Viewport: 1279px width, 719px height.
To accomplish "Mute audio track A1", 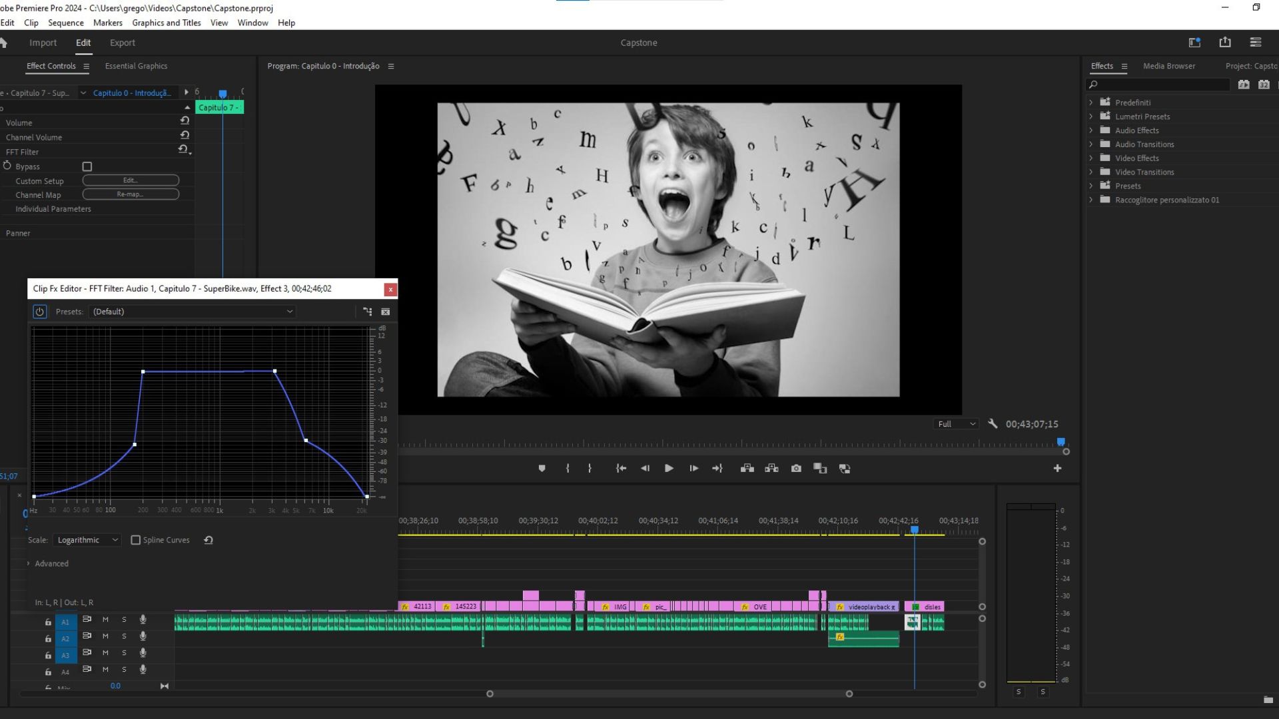I will (105, 620).
